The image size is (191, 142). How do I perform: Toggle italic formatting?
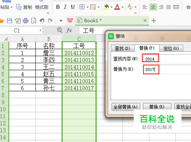click(x=65, y=7)
